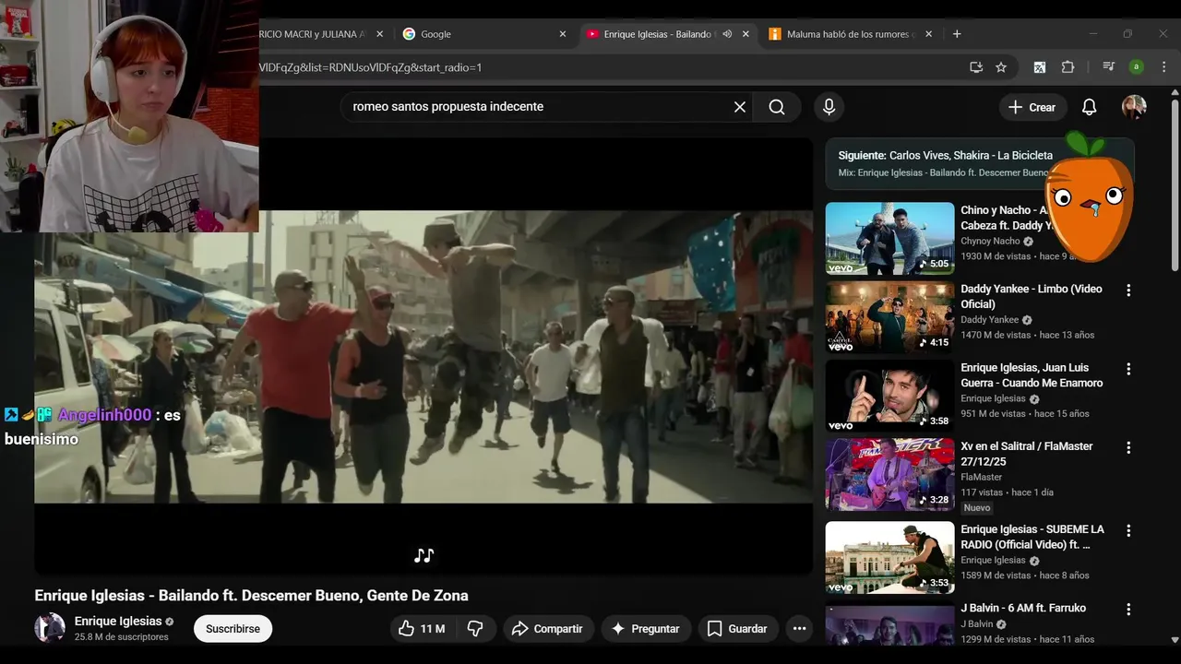The image size is (1181, 664).
Task: Open the Enrique Iglesias channel name link
Action: point(118,622)
